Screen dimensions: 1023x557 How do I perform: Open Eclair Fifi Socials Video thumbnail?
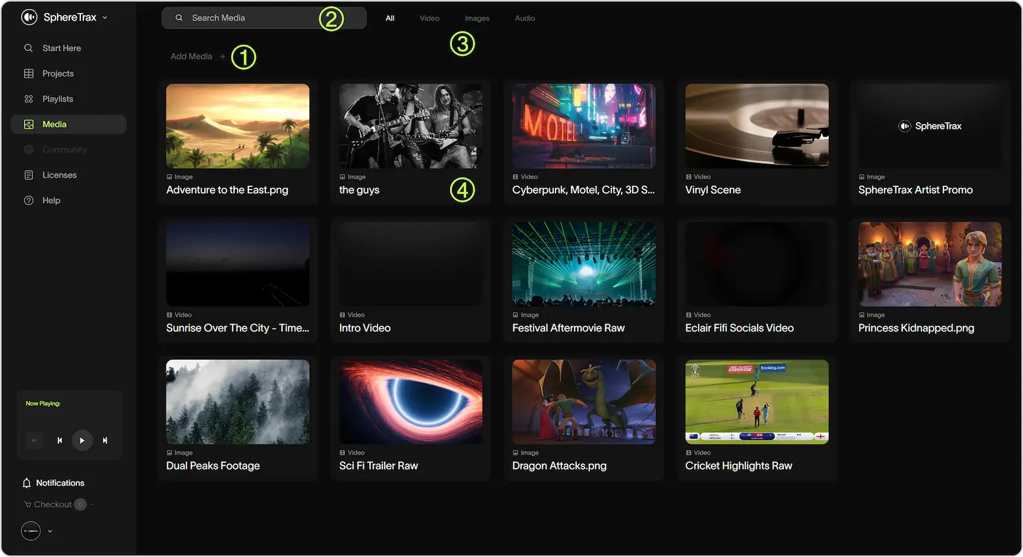757,264
